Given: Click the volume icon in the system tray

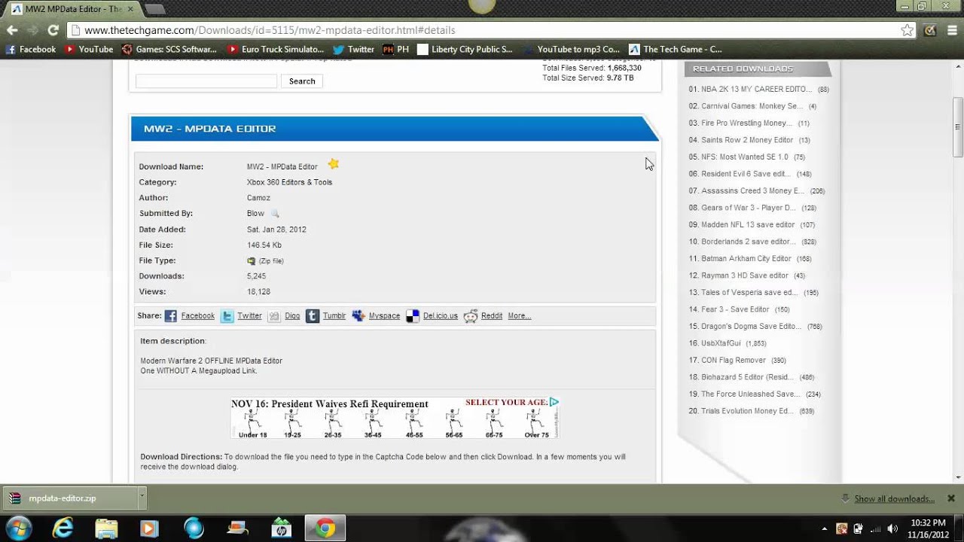Looking at the screenshot, I should point(892,529).
